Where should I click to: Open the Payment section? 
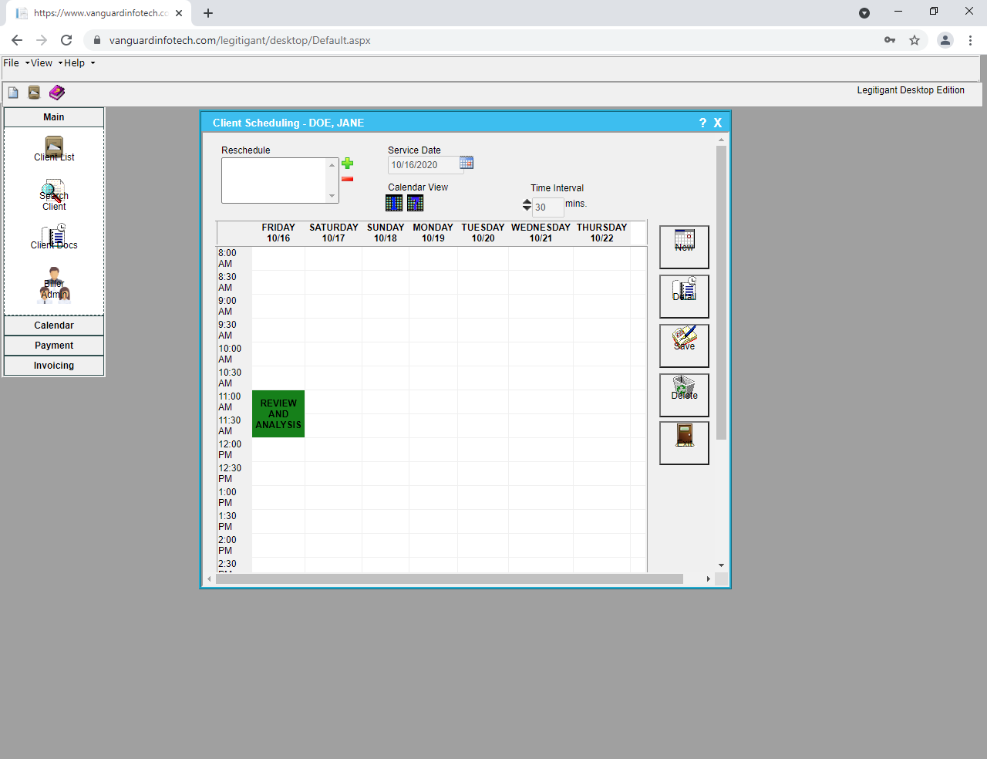coord(53,345)
